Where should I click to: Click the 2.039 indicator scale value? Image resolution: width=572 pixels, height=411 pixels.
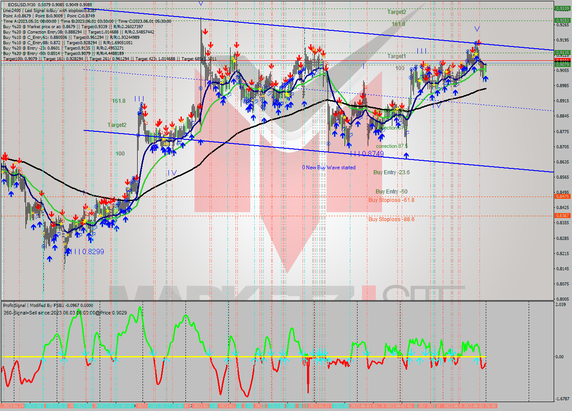561,304
